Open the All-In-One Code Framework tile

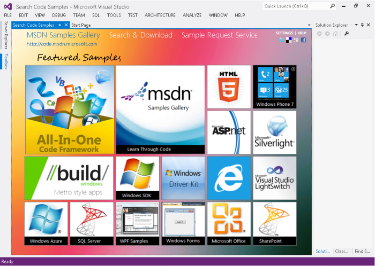pos(70,109)
